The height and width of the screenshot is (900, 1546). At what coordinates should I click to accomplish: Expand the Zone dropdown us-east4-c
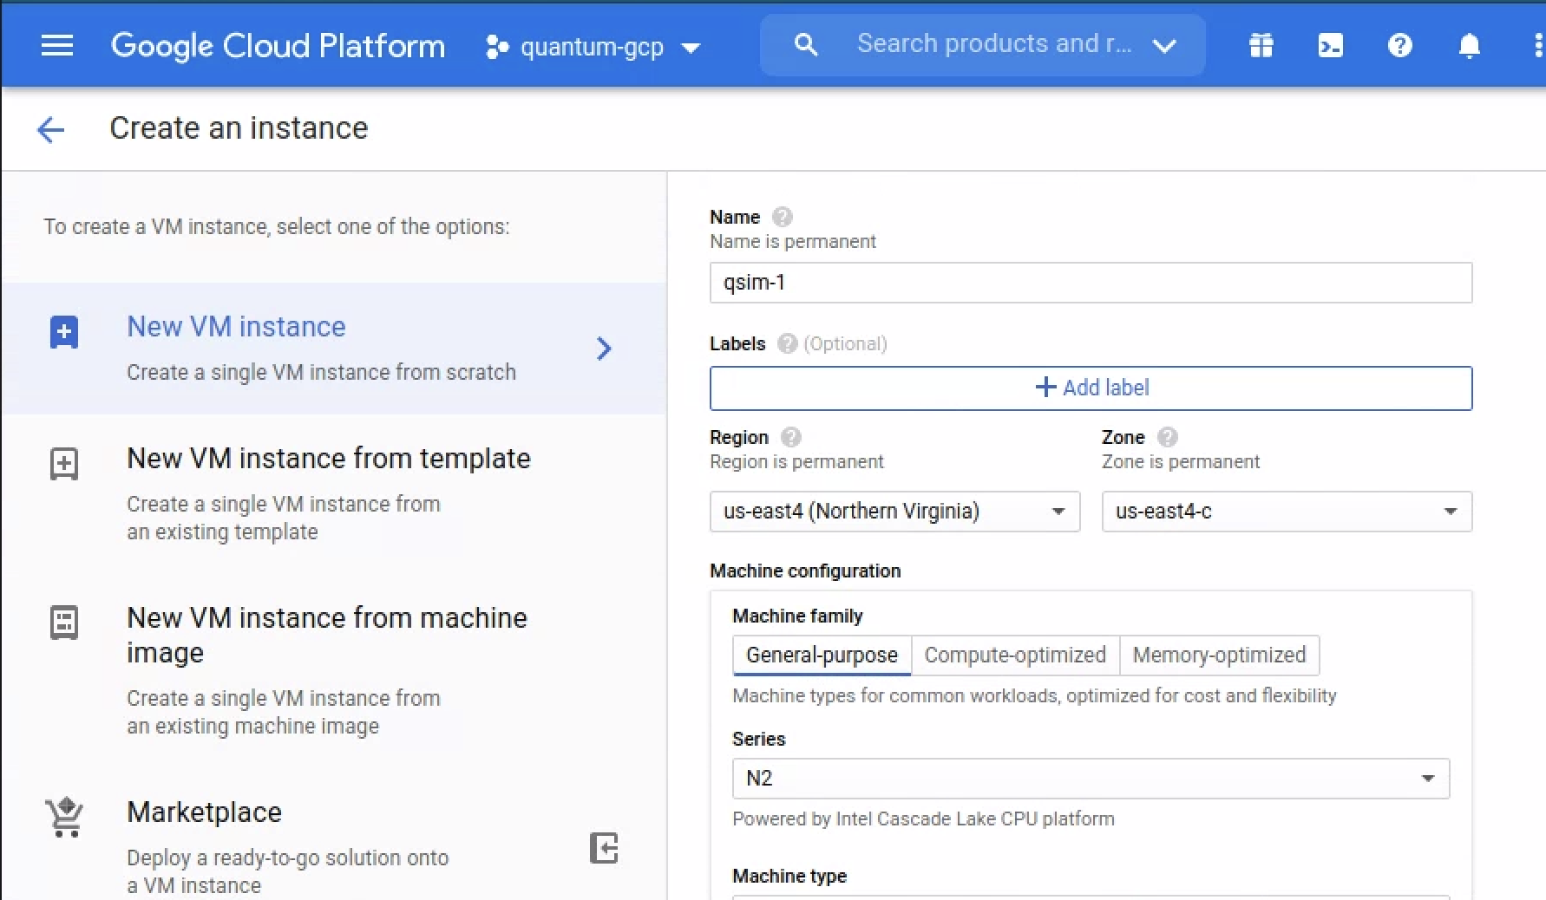coord(1286,512)
